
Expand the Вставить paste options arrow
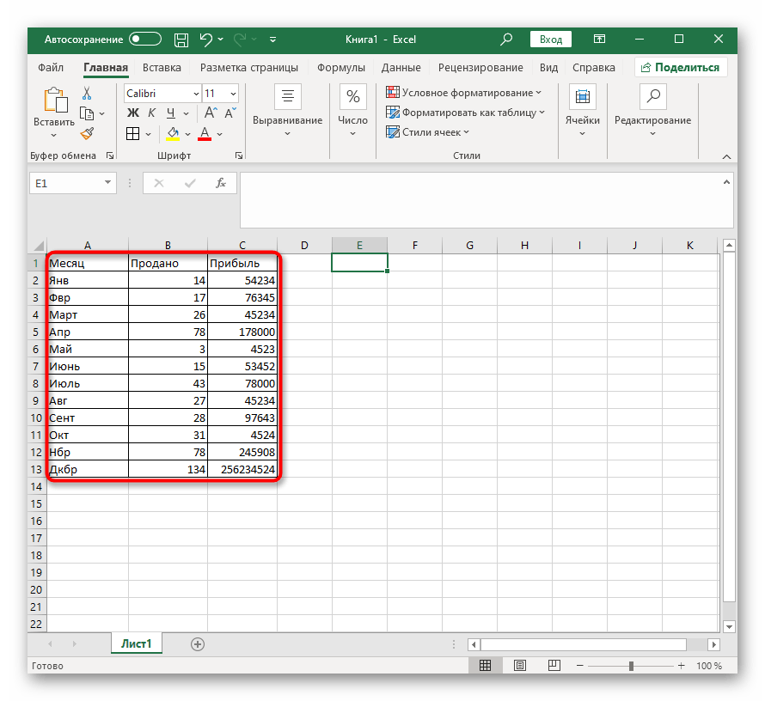pos(54,135)
